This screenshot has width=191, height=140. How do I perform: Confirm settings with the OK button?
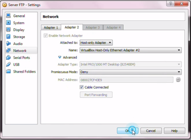pyautogui.click(x=127, y=131)
